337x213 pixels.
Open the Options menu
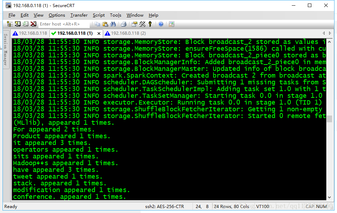click(x=57, y=15)
